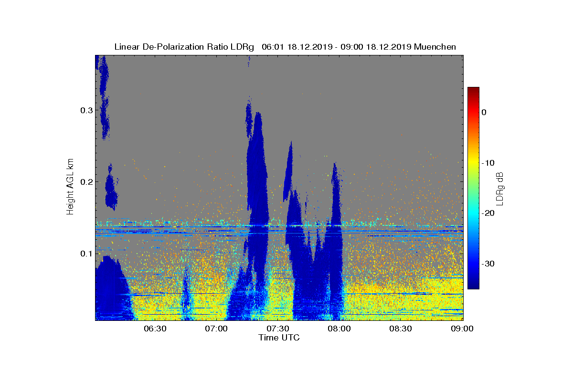Image resolution: width=573 pixels, height=382 pixels.
Task: Click the 0.1 height tick label
Action: tap(85, 253)
